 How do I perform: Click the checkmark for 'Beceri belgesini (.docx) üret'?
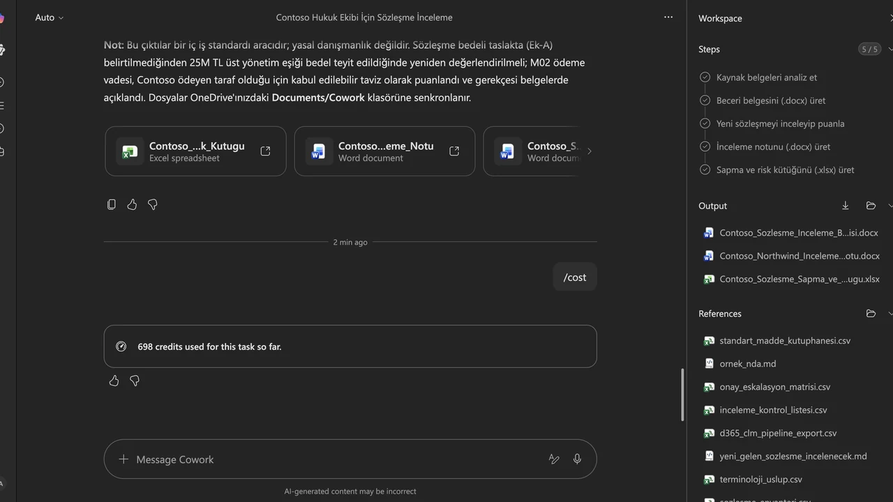(705, 100)
